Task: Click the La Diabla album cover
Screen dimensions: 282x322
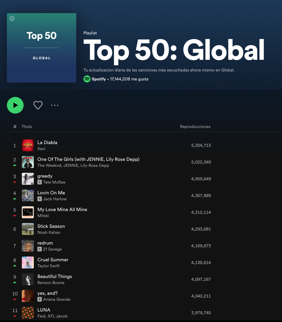Action: (28, 145)
